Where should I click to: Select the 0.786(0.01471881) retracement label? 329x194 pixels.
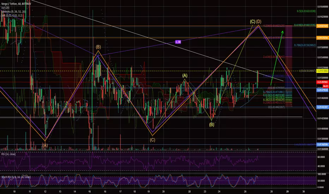tap(274, 92)
